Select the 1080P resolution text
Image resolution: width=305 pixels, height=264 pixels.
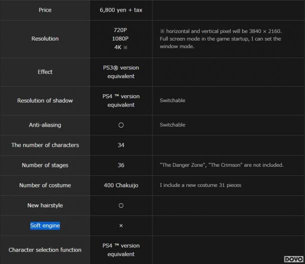click(x=120, y=39)
